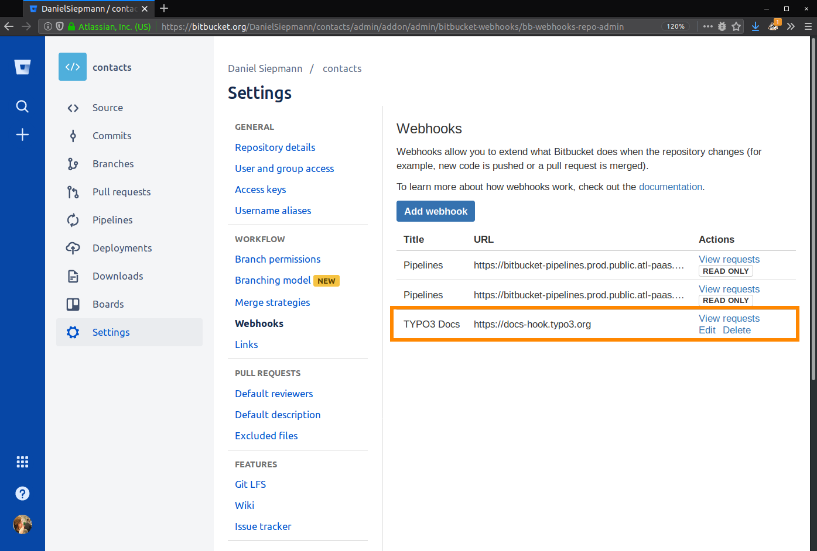Click the Settings gear icon
Image resolution: width=817 pixels, height=551 pixels.
(73, 332)
